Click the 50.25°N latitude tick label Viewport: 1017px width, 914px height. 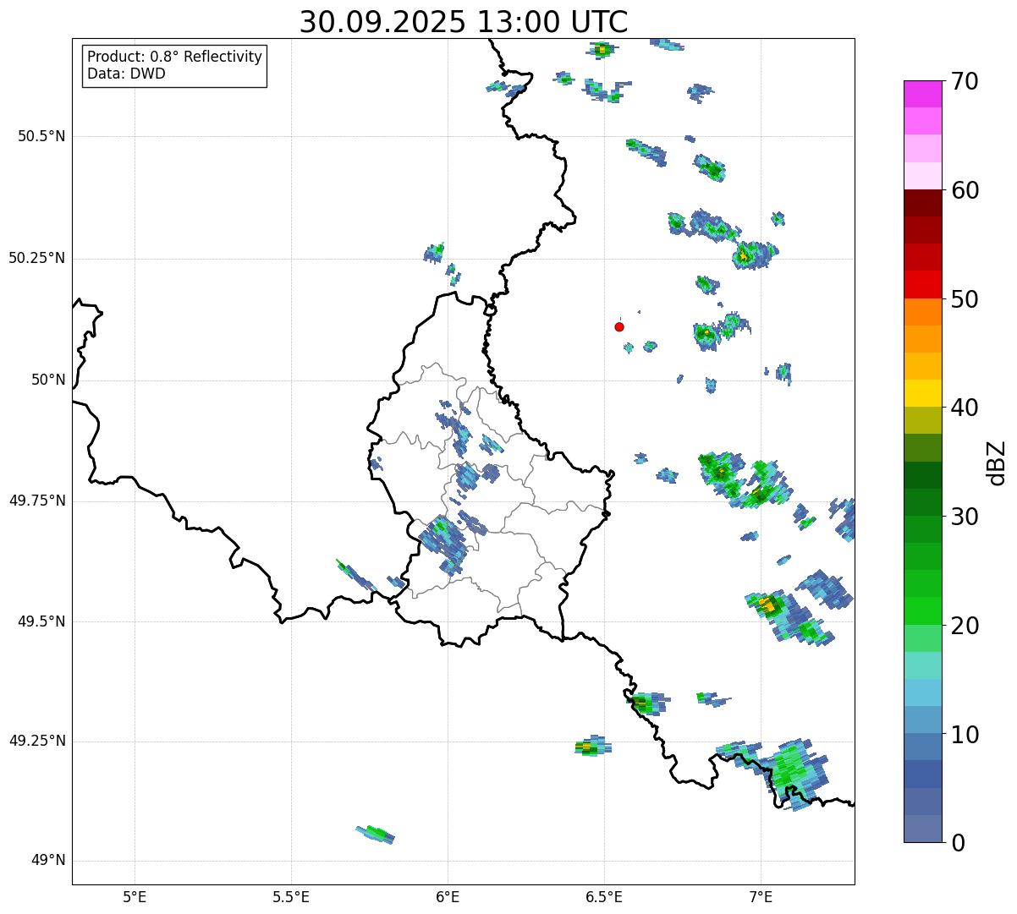[x=37, y=258]
